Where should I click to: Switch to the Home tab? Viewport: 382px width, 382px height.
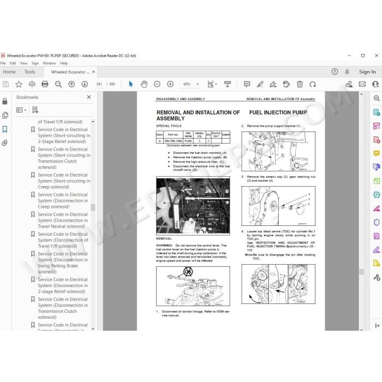coord(9,72)
